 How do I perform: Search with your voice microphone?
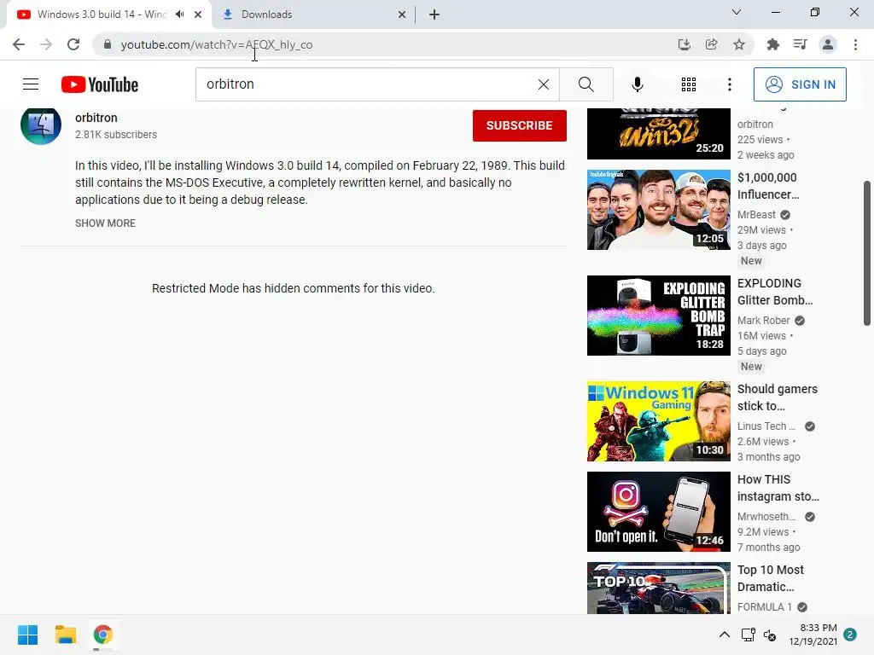(x=637, y=84)
